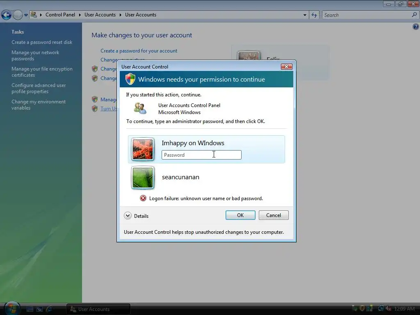The image size is (420, 315).
Task: Open Help with the blue question icon
Action: tap(415, 27)
